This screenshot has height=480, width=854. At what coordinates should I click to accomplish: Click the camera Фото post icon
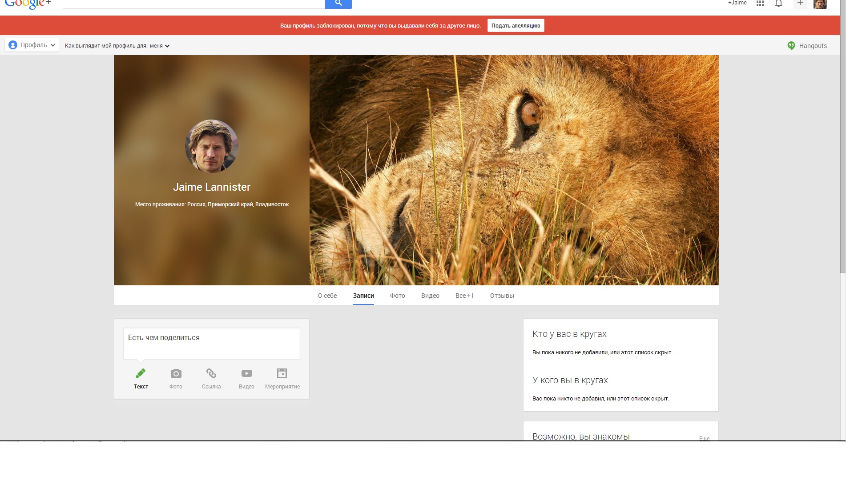176,374
